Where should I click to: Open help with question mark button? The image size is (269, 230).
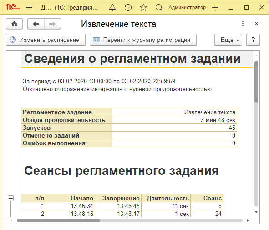(253, 40)
